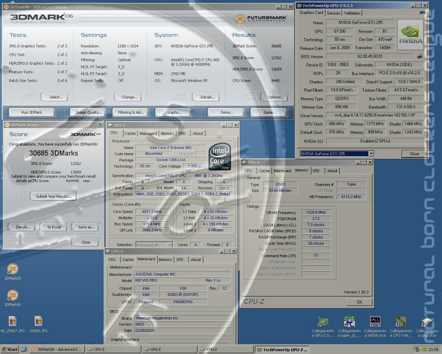Open Graphs... in 3DMark06

(x=174, y=112)
